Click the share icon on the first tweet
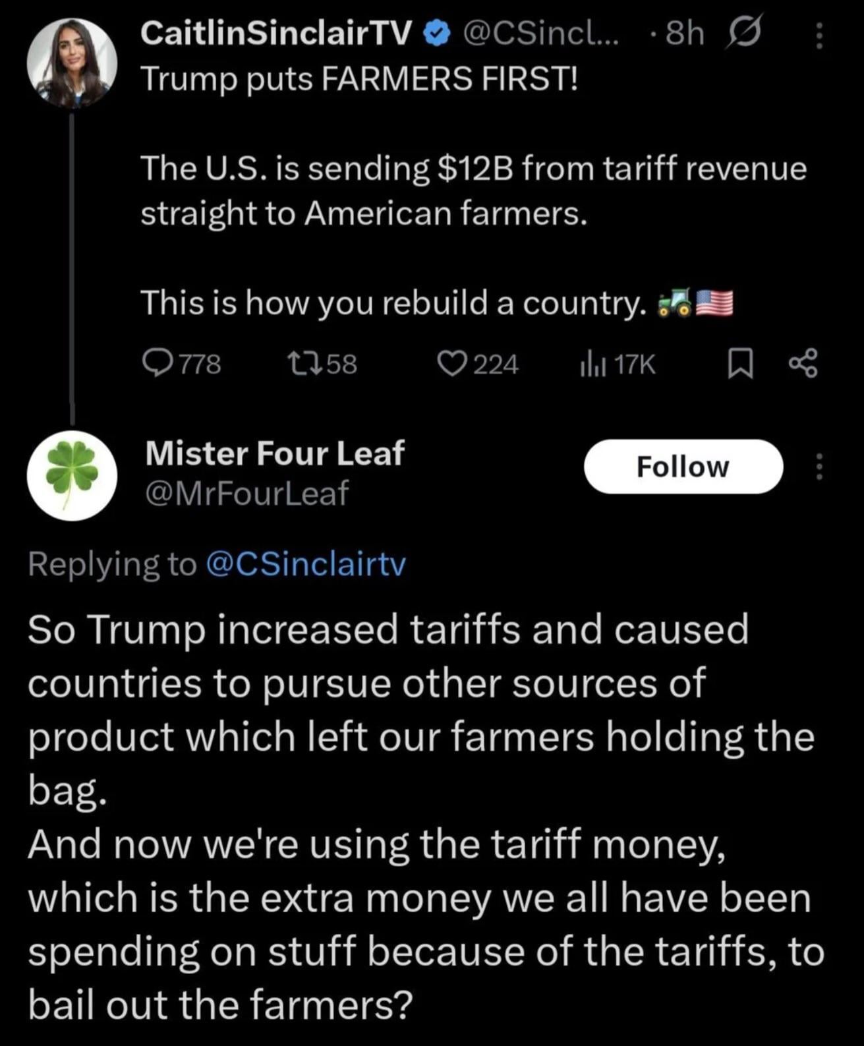This screenshot has width=864, height=1046. (x=803, y=364)
